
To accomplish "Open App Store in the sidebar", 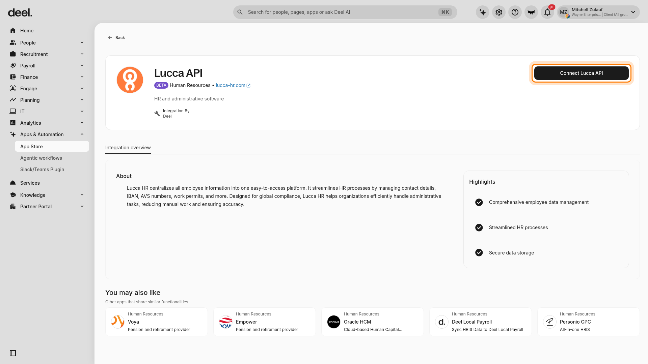I will click(x=52, y=147).
